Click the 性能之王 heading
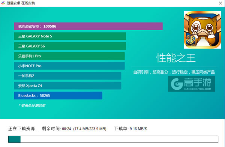225x147 pixels. [176, 58]
